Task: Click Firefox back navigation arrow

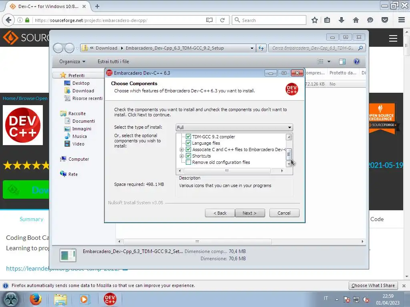Action: coord(8,20)
